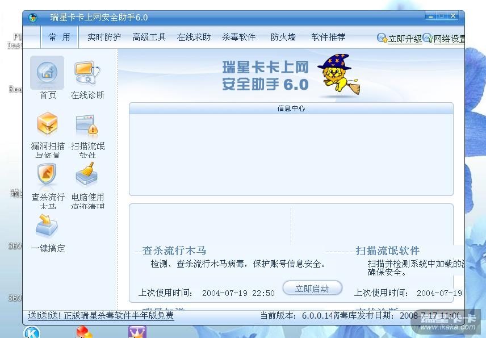Open the 在线诊断 online diagnosis icon

[87, 73]
